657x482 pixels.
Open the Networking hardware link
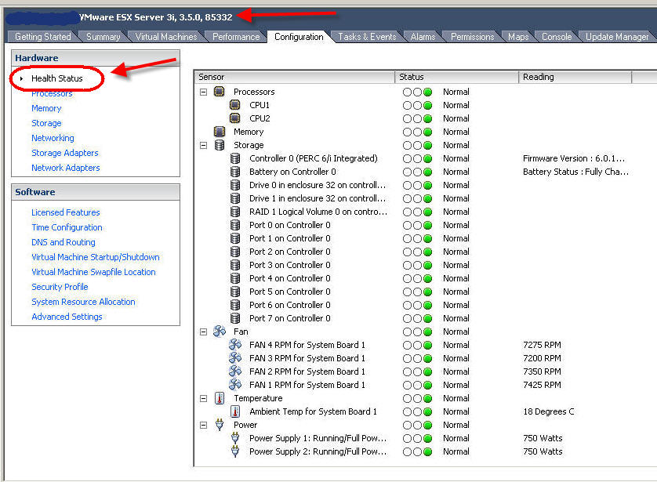click(53, 138)
